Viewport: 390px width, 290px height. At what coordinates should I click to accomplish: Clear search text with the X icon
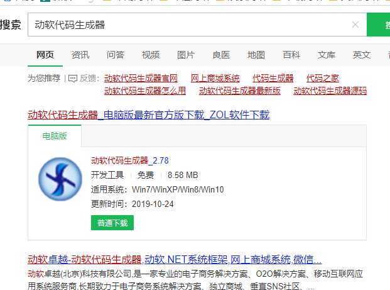(x=355, y=25)
